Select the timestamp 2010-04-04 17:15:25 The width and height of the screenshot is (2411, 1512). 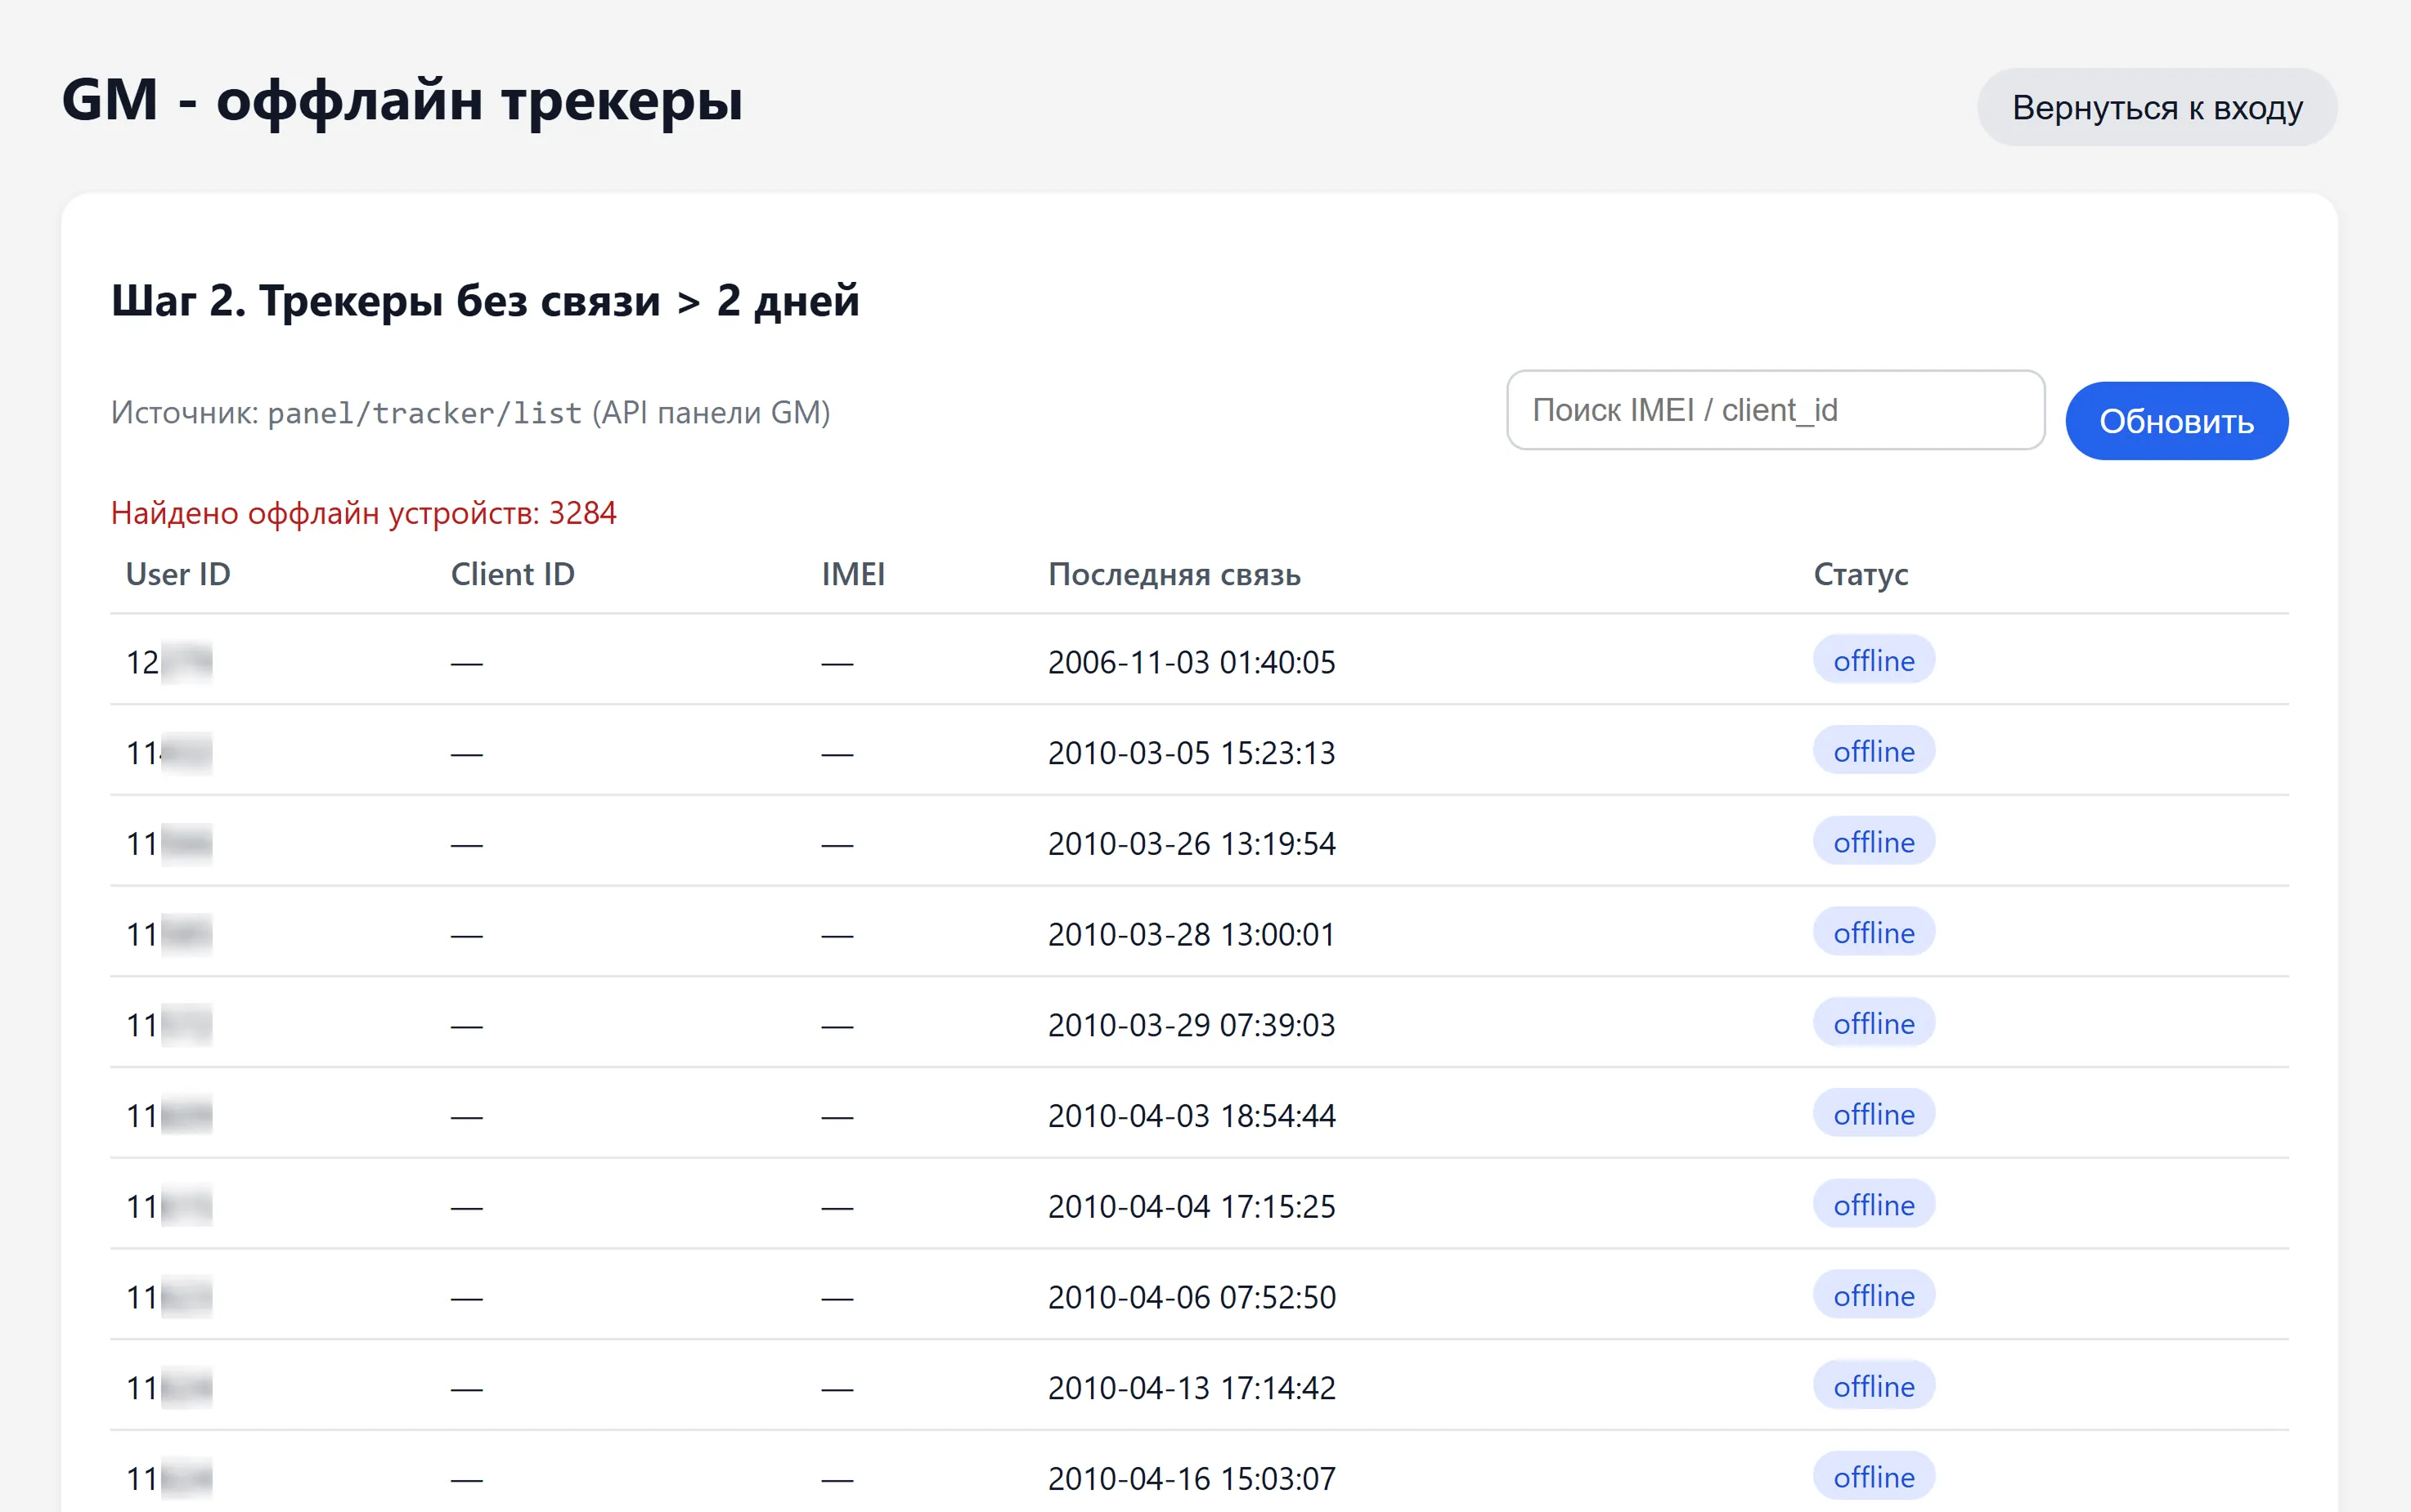[1192, 1207]
